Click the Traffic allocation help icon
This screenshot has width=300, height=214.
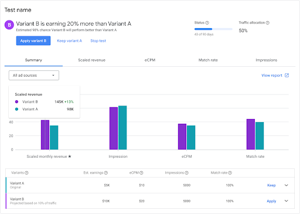pos(268,23)
